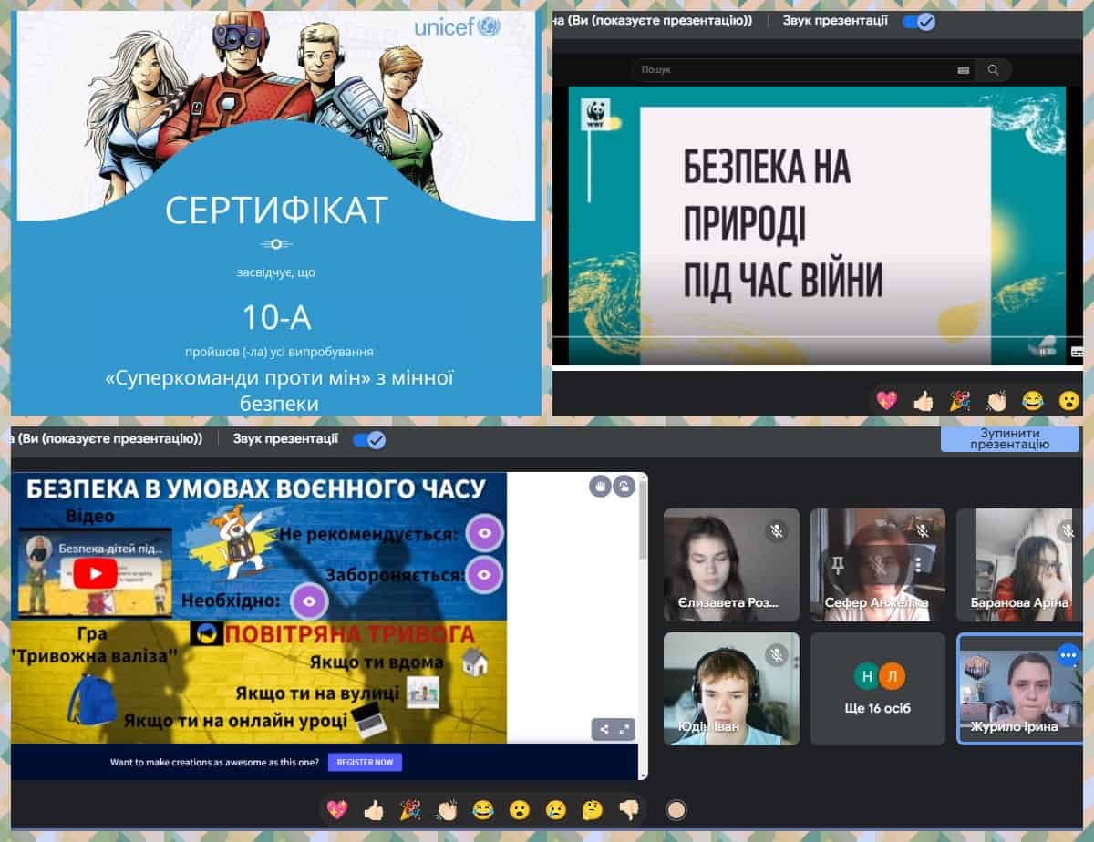Show the Забороняється eye button
The image size is (1094, 842).
(484, 574)
